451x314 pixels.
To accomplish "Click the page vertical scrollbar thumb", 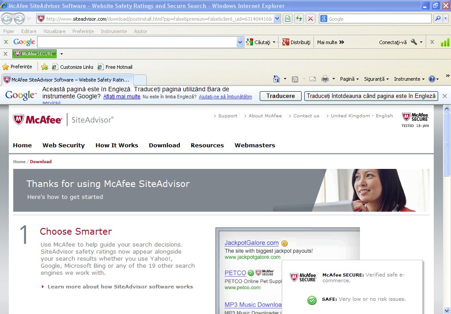I will point(447,144).
